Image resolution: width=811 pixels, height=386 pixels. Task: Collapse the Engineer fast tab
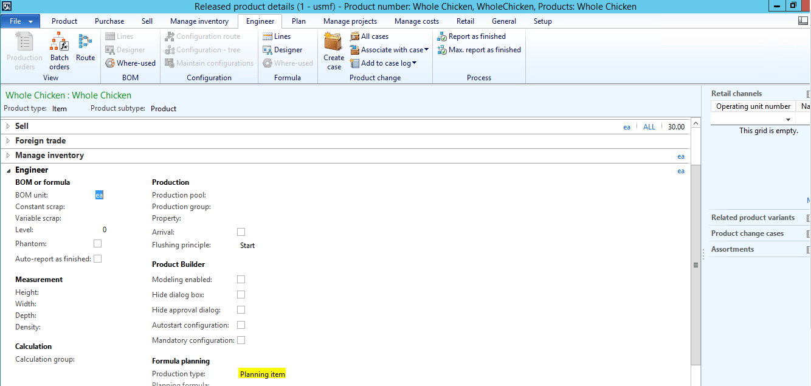8,170
